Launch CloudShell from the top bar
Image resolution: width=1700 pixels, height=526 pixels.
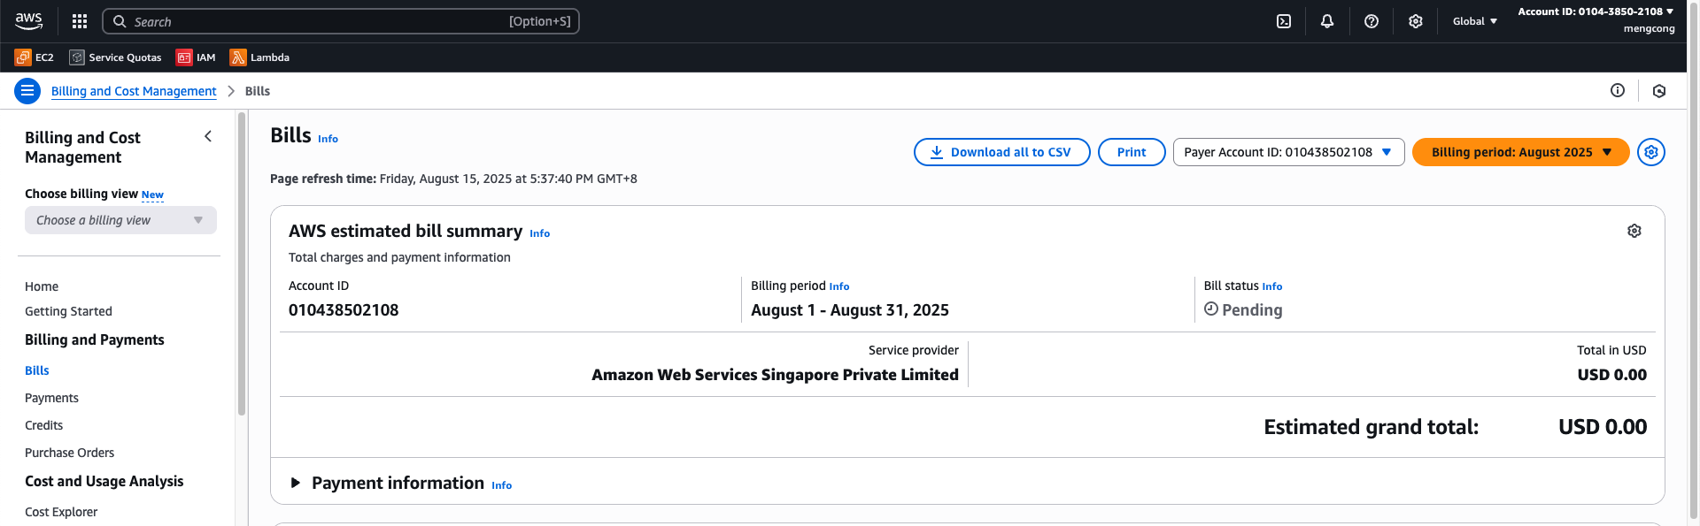[x=1284, y=21]
